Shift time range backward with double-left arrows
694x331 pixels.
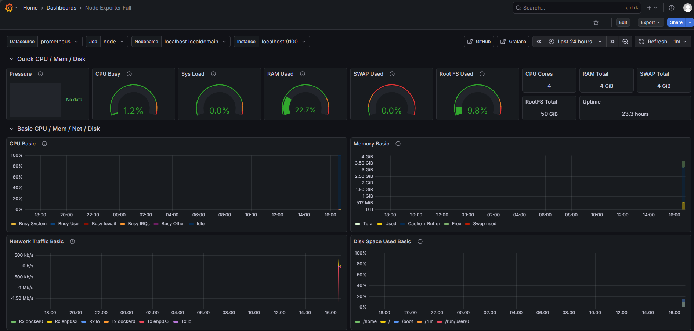coord(539,42)
